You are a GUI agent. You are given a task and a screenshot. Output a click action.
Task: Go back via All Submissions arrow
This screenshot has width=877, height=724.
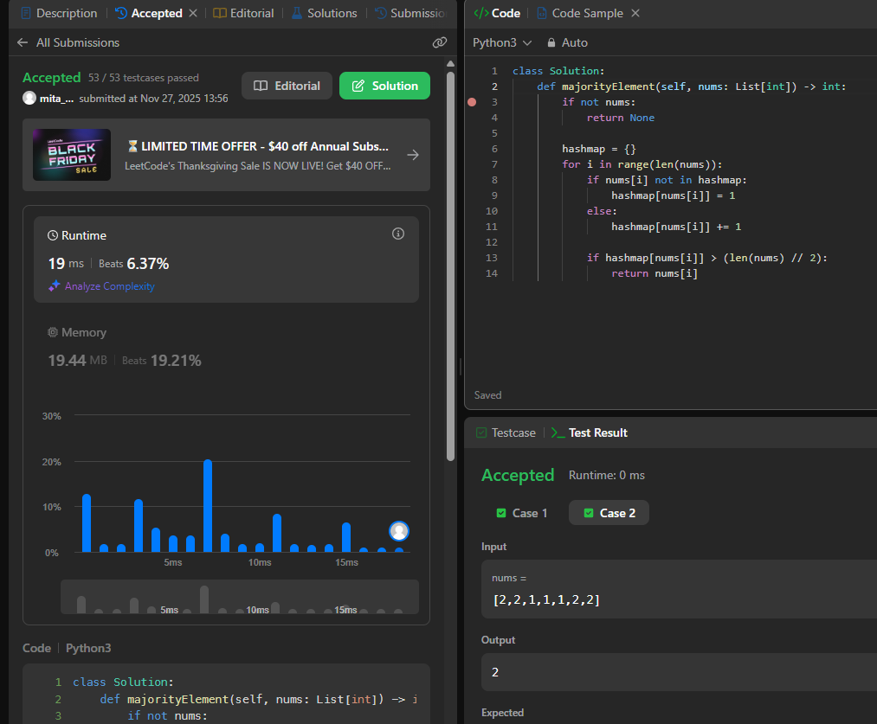point(23,42)
